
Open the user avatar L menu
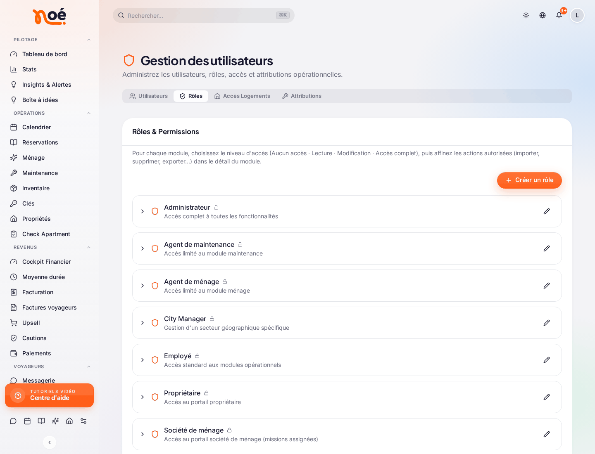[577, 15]
